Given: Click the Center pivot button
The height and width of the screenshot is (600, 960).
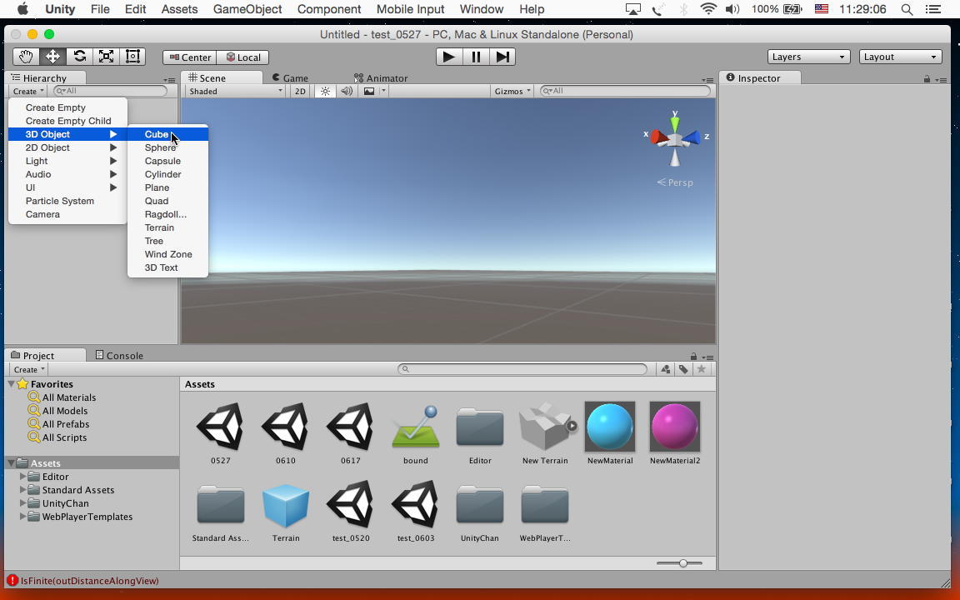Looking at the screenshot, I should (x=189, y=57).
